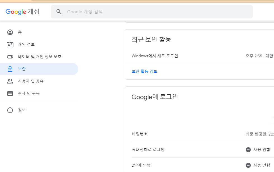The height and width of the screenshot is (172, 274).
Task: Click the Google에 로그인 heading
Action: (x=155, y=97)
